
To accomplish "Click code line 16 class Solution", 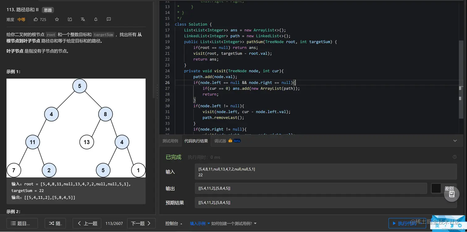I will 193,24.
